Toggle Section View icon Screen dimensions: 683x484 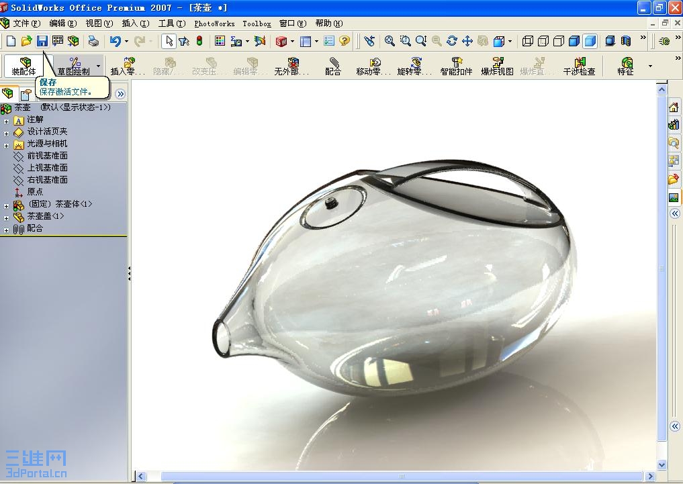[x=626, y=41]
